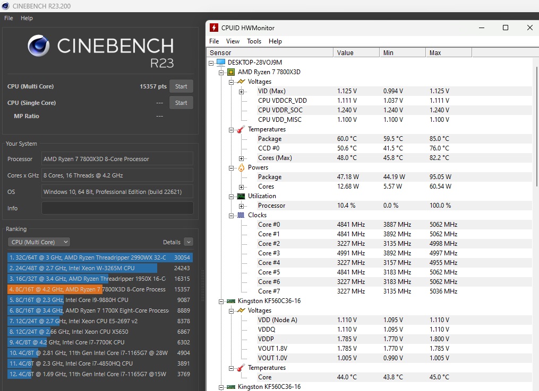This screenshot has height=391, width=539.
Task: Open HWMonitor Help menu
Action: tap(276, 41)
